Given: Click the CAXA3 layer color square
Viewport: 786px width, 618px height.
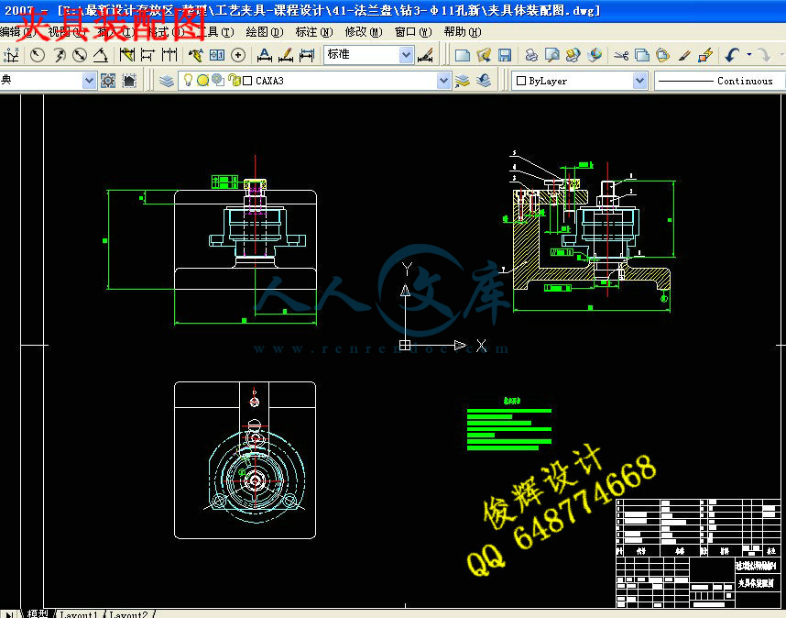Looking at the screenshot, I should click(247, 81).
